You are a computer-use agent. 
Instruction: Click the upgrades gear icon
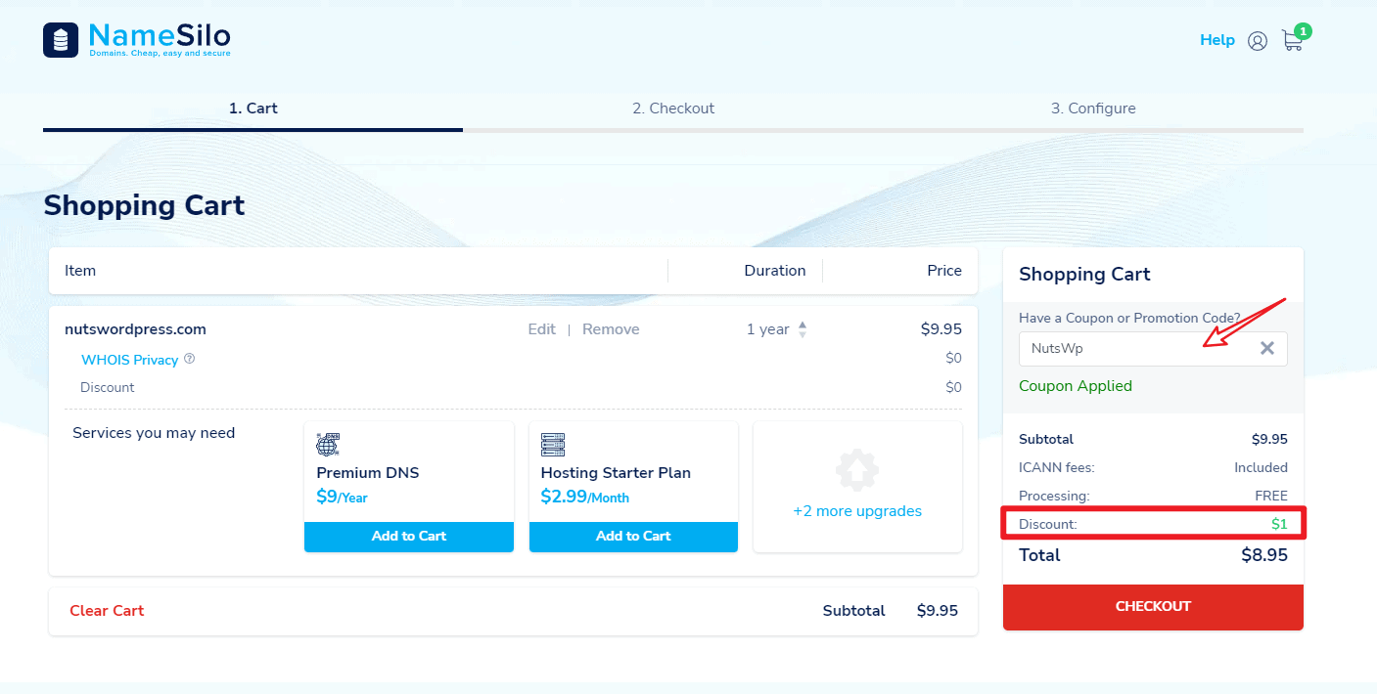(x=856, y=471)
